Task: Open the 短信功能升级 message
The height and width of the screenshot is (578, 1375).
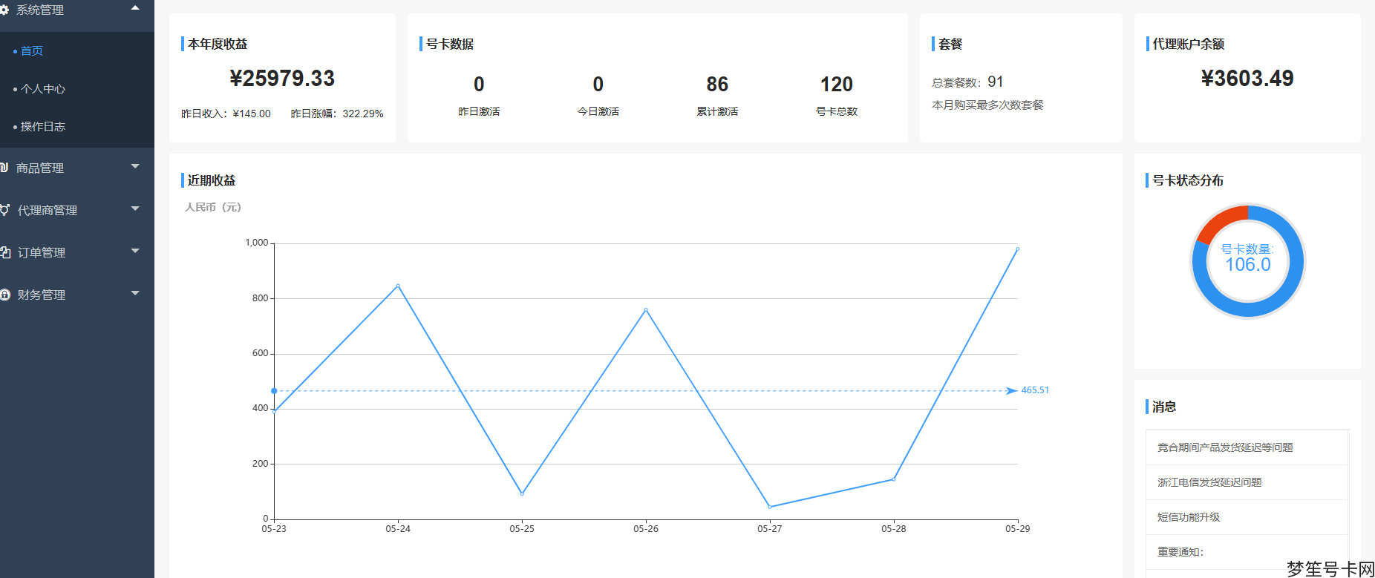Action: (x=1189, y=517)
